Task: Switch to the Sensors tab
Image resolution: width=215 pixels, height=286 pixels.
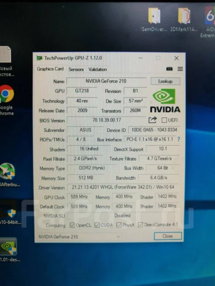Action: pos(76,69)
